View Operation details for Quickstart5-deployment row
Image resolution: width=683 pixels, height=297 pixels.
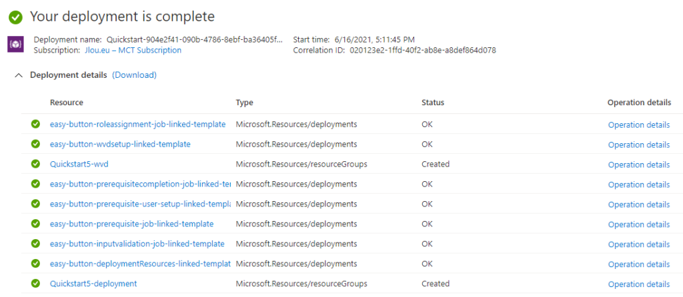[639, 284]
